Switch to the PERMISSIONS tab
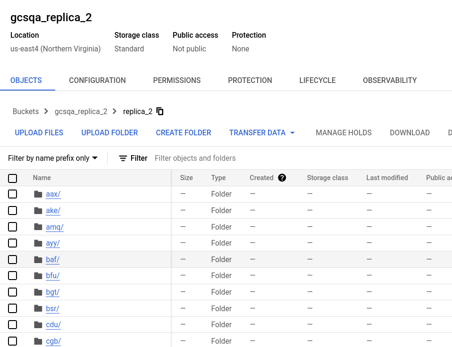452x347 pixels. 176,80
